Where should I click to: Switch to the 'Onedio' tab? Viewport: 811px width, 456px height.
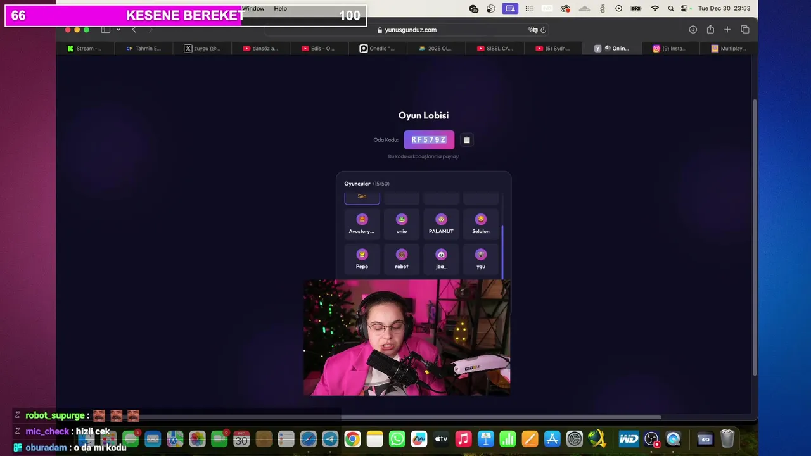[377, 49]
